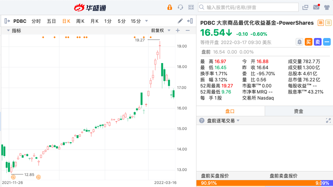Open more intervals dropdown arrow
Screen dimensions: 333x187
tap(146, 21)
